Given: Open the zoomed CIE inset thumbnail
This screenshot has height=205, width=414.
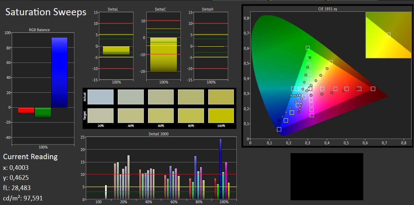Looking at the screenshot, I should [x=388, y=35].
